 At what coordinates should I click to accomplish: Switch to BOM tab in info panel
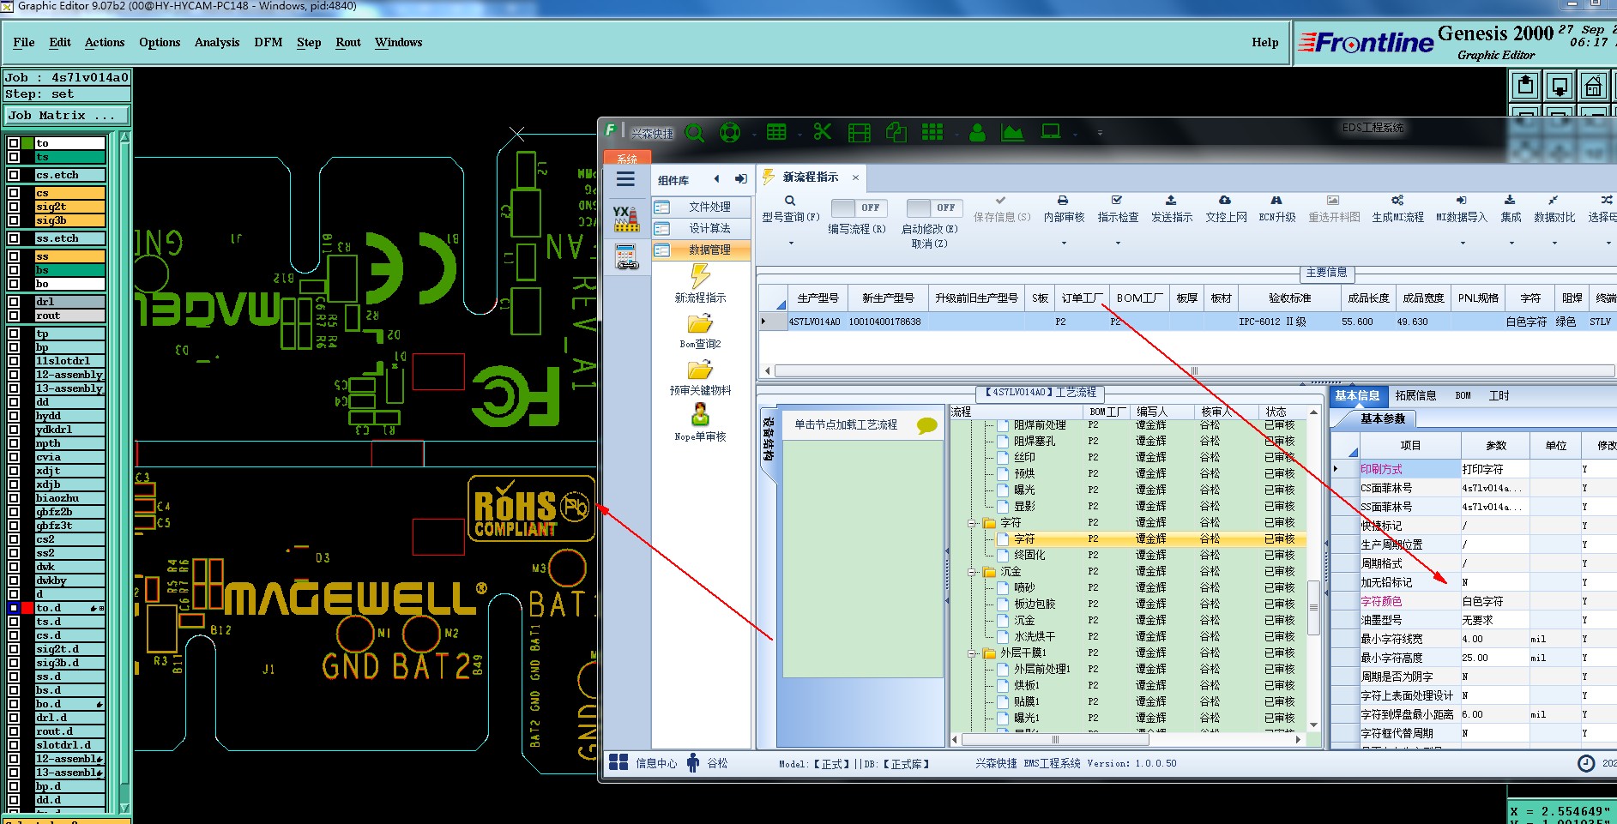(1463, 395)
